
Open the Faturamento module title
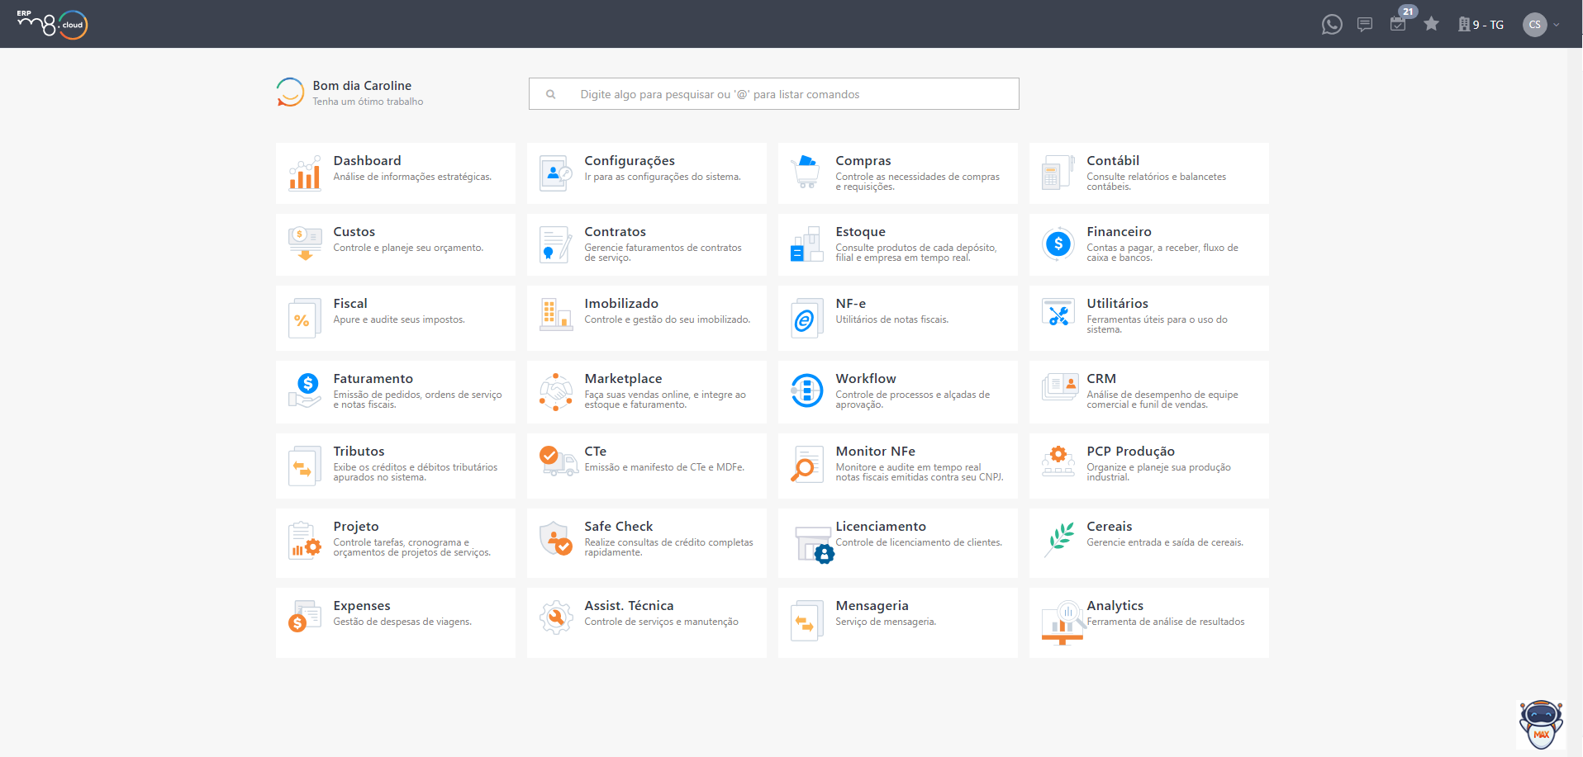373,378
